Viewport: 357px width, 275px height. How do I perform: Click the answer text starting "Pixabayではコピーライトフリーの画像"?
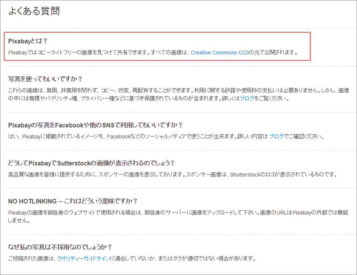[x=153, y=53]
